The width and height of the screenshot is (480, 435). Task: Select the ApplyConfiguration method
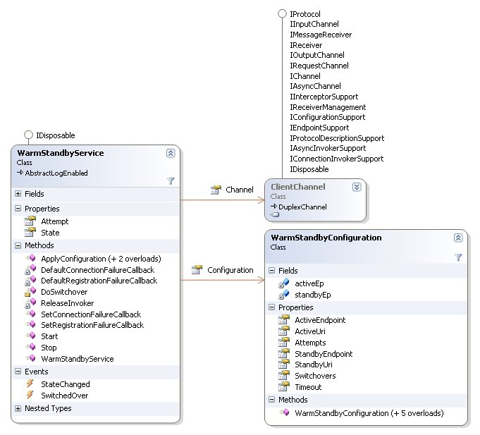tap(100, 258)
